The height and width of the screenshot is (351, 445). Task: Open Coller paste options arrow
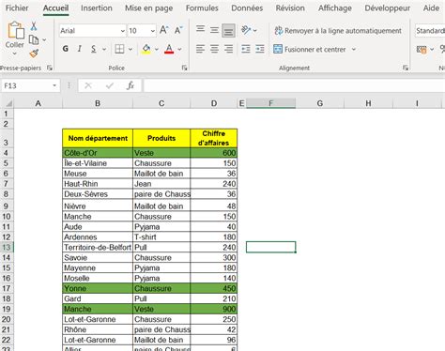15,53
